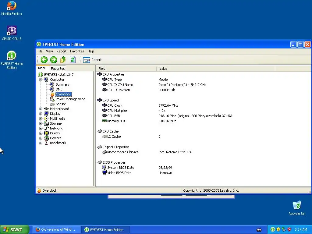Click the Benchmark hourglass icon in the tree
312x234 pixels.
coord(46,143)
